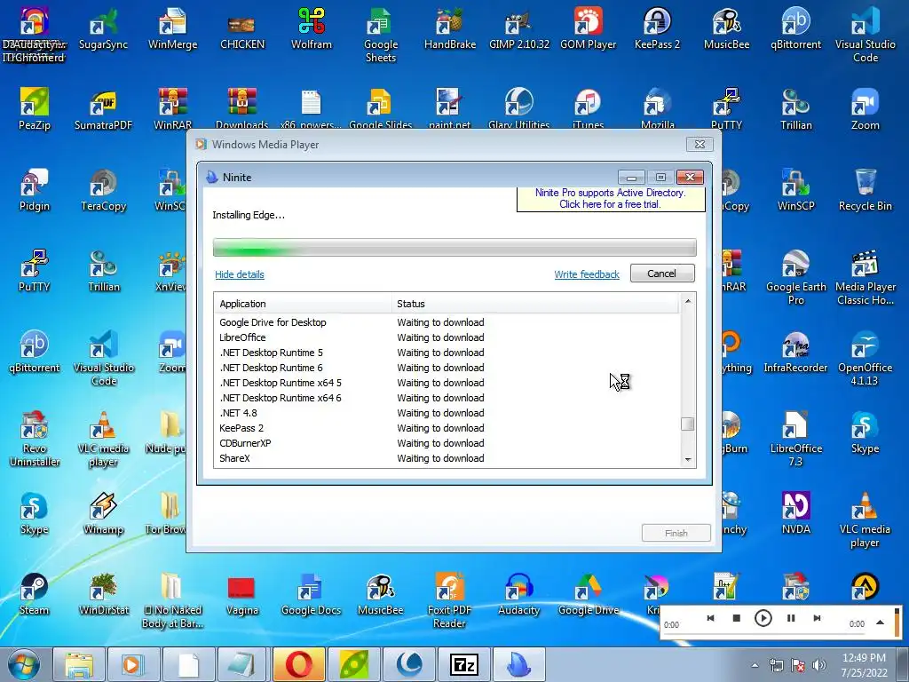Open Google Earth Pro shortcut
Viewport: 909px width, 682px height.
click(796, 277)
